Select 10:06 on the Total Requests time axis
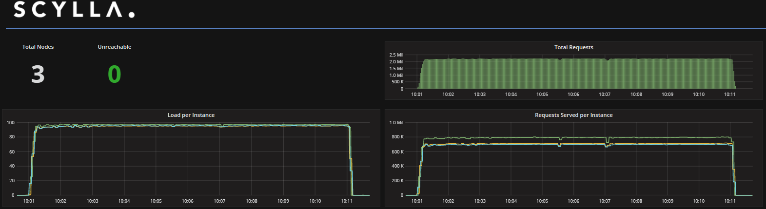 (573, 95)
